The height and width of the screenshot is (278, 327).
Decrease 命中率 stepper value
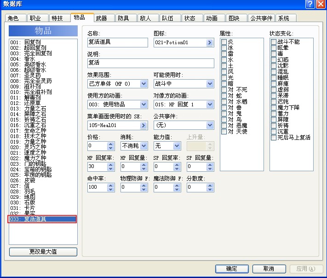[x=110, y=189]
